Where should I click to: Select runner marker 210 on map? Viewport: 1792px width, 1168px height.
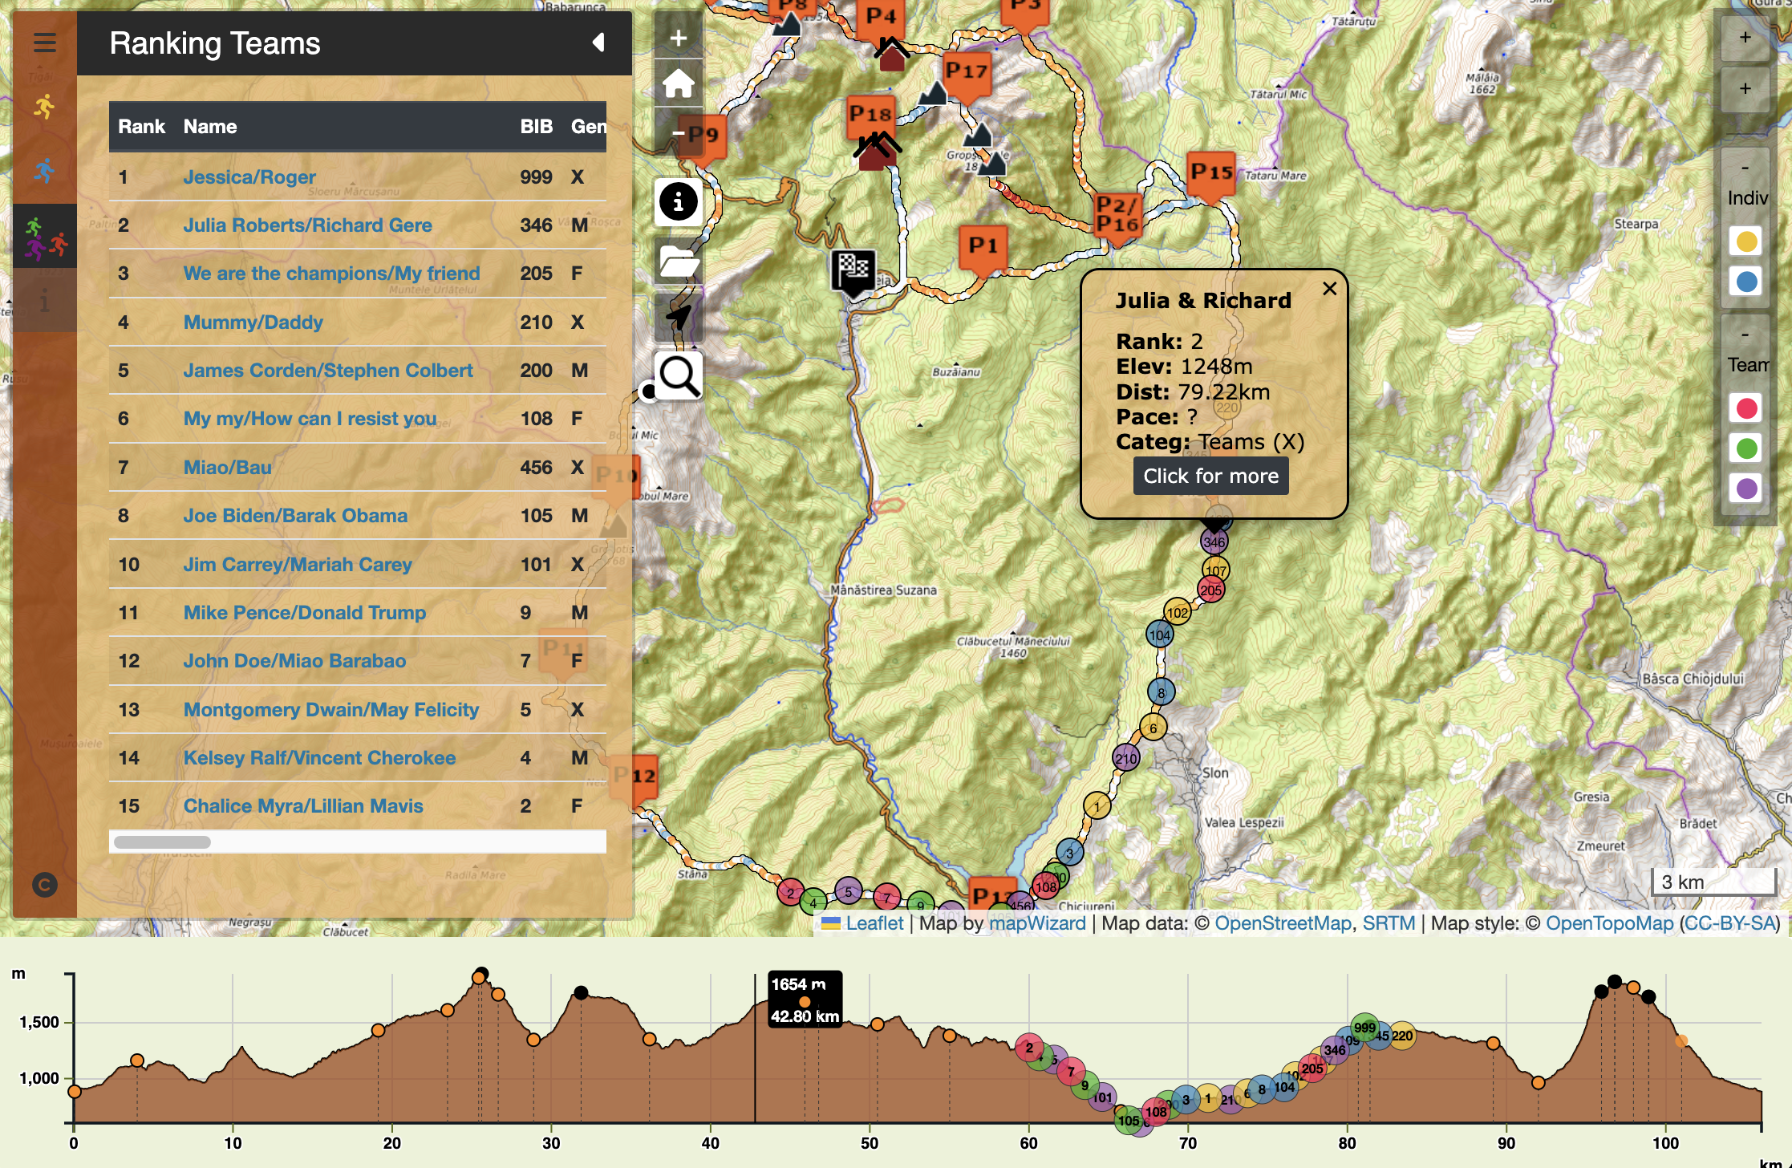(x=1126, y=758)
